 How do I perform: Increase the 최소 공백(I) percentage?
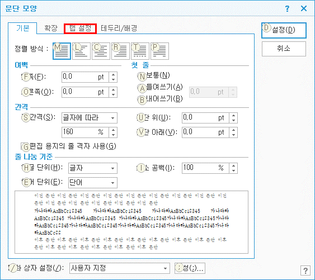[233, 165]
